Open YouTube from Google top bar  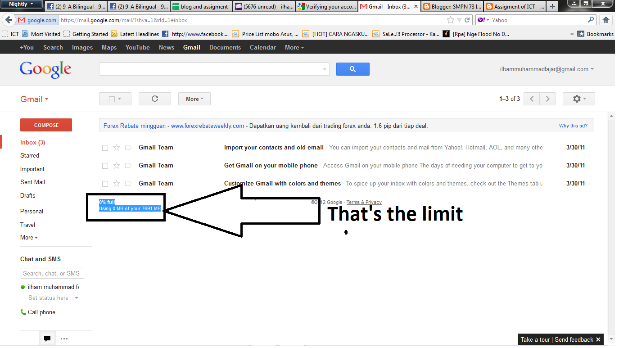138,47
